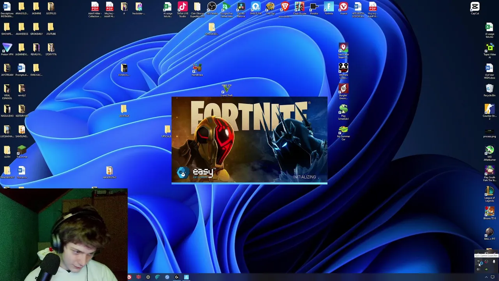Open the Descriptions INSTAGRAM Word document
This screenshot has width=499, height=281.
[7, 10]
